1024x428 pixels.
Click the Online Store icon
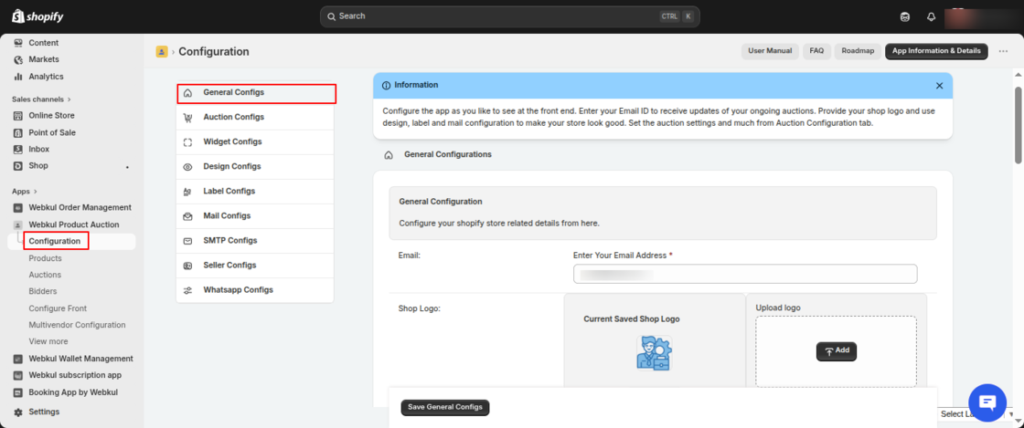[18, 116]
